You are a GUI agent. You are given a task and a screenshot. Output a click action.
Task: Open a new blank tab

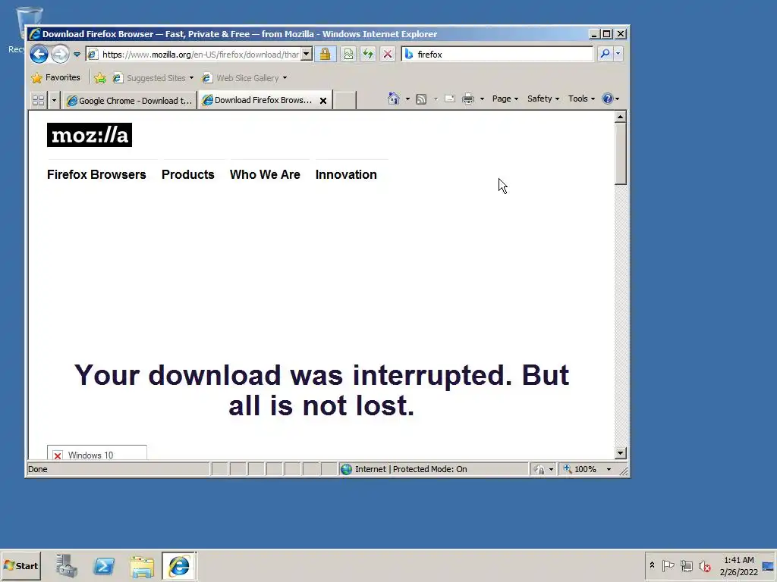(x=345, y=101)
